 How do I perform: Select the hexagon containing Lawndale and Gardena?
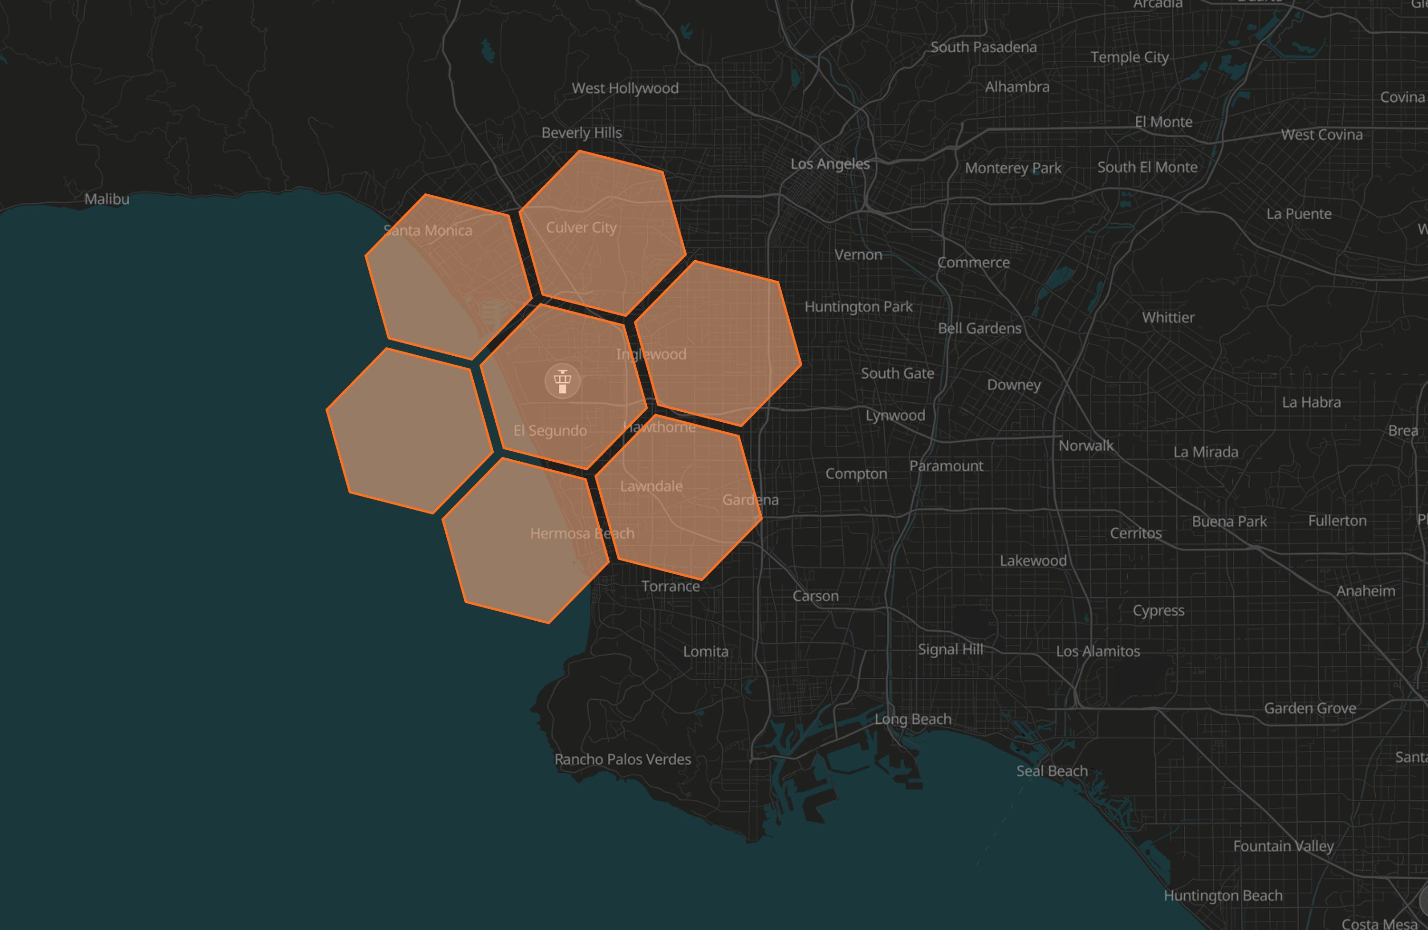[x=678, y=510]
